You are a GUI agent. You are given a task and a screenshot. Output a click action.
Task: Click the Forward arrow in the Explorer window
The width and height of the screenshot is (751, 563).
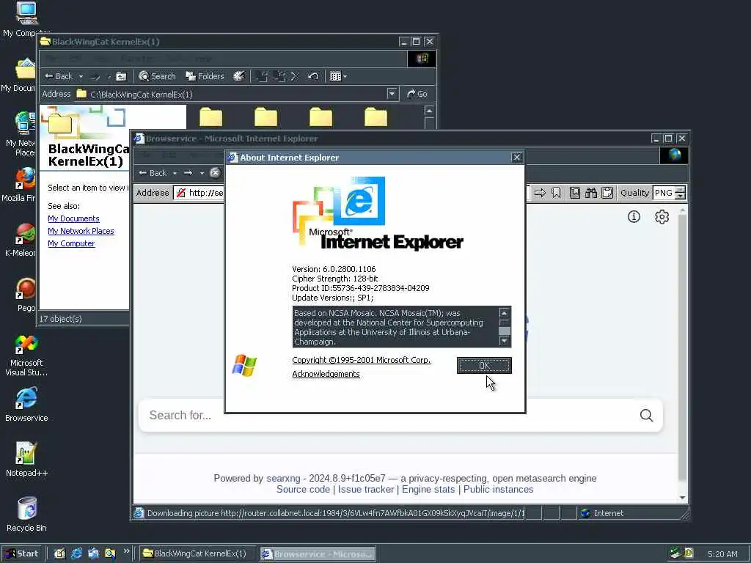(95, 76)
